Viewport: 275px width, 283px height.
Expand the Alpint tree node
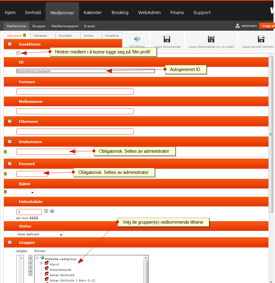41,263
